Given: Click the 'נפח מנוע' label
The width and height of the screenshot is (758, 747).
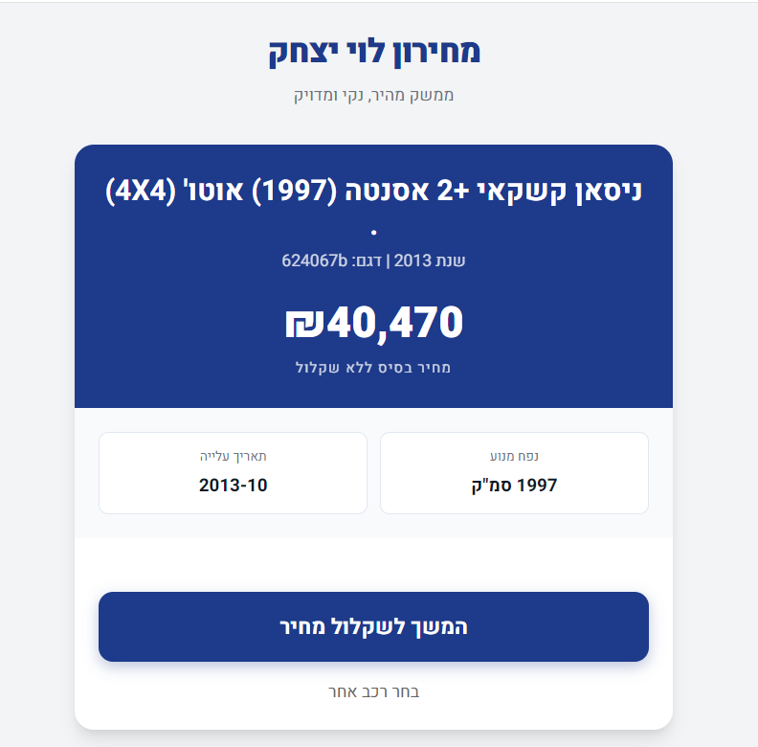Looking at the screenshot, I should [x=515, y=456].
